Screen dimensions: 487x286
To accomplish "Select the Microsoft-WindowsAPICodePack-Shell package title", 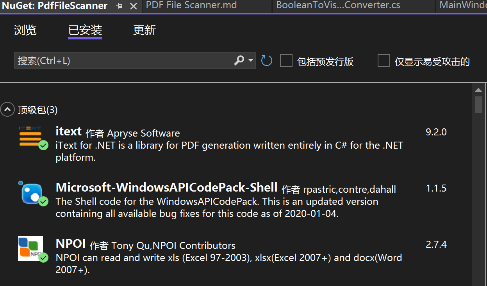I will [167, 188].
